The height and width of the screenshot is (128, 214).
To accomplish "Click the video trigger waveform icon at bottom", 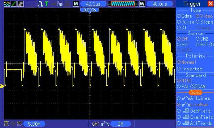I will click(105, 124).
